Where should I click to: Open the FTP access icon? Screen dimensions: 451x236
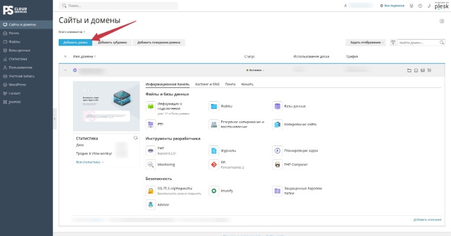pyautogui.click(x=151, y=124)
